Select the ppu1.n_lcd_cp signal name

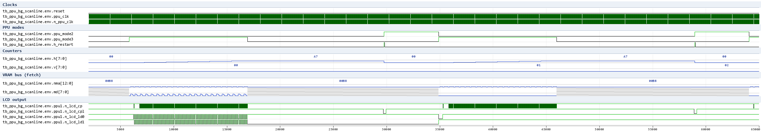click(x=43, y=106)
